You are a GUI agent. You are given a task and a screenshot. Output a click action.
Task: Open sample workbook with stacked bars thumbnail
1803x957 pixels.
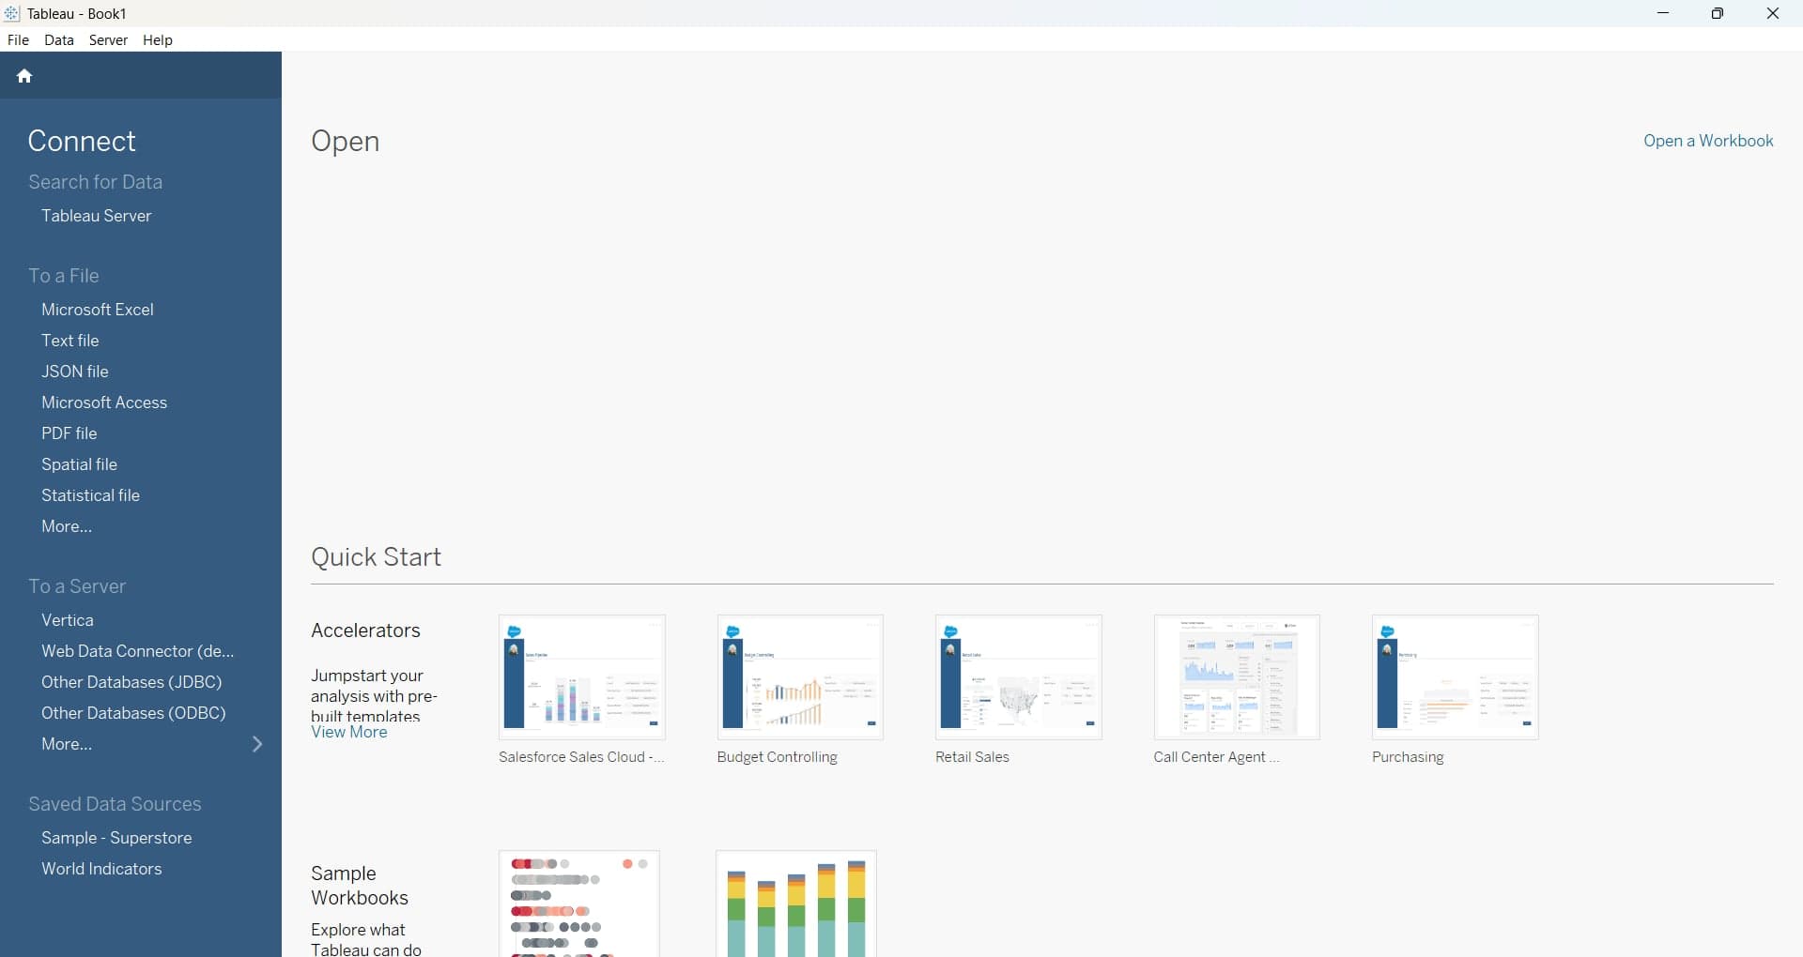[796, 904]
